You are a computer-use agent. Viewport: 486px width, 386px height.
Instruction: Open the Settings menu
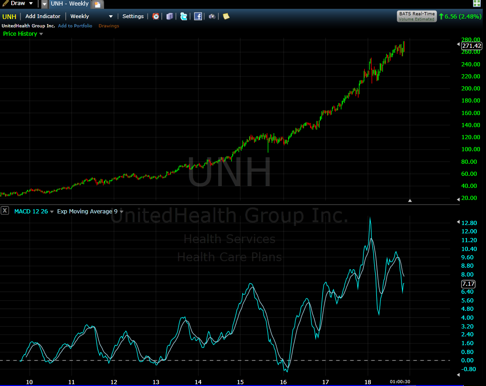pos(133,16)
